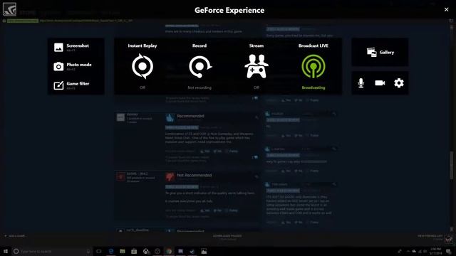This screenshot has width=456, height=256.
Task: Click the taskbar search box
Action: click(x=52, y=251)
